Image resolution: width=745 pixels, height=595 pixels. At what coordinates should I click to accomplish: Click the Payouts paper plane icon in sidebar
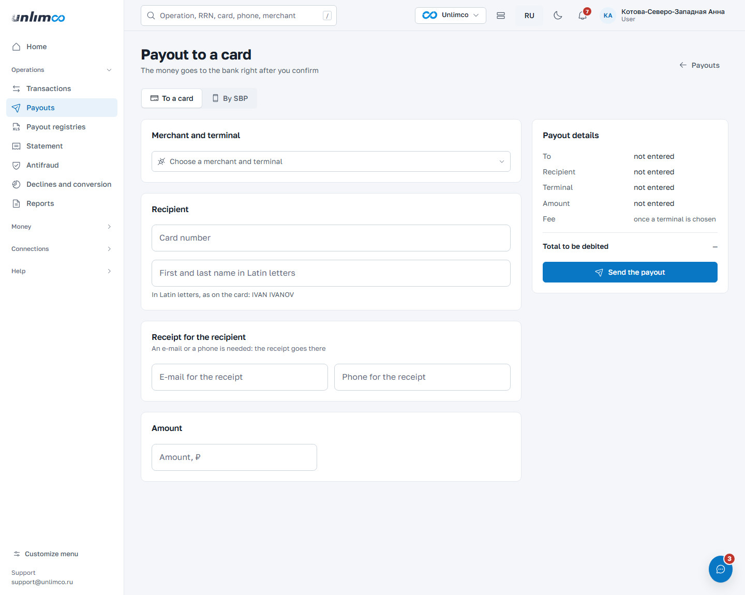pyautogui.click(x=16, y=108)
